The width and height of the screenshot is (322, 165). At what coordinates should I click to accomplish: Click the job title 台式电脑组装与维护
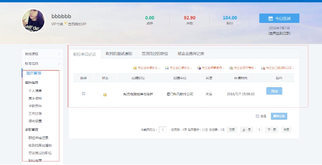click(138, 94)
